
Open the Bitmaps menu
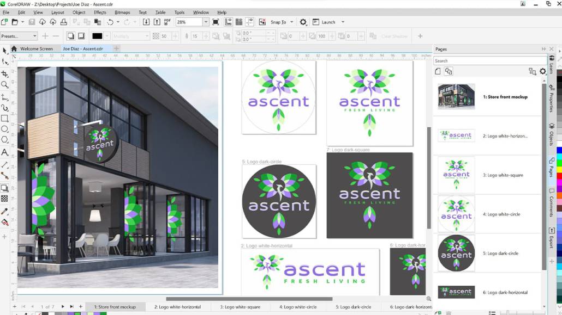tap(122, 12)
